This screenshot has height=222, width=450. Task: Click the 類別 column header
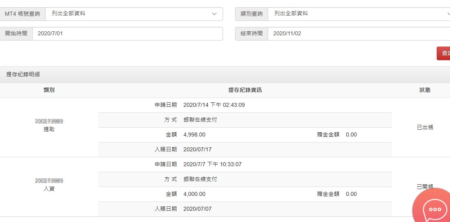coord(49,90)
